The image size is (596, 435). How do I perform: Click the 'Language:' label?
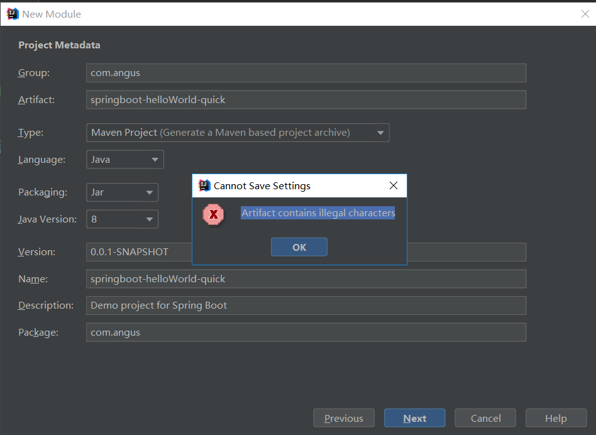point(42,160)
